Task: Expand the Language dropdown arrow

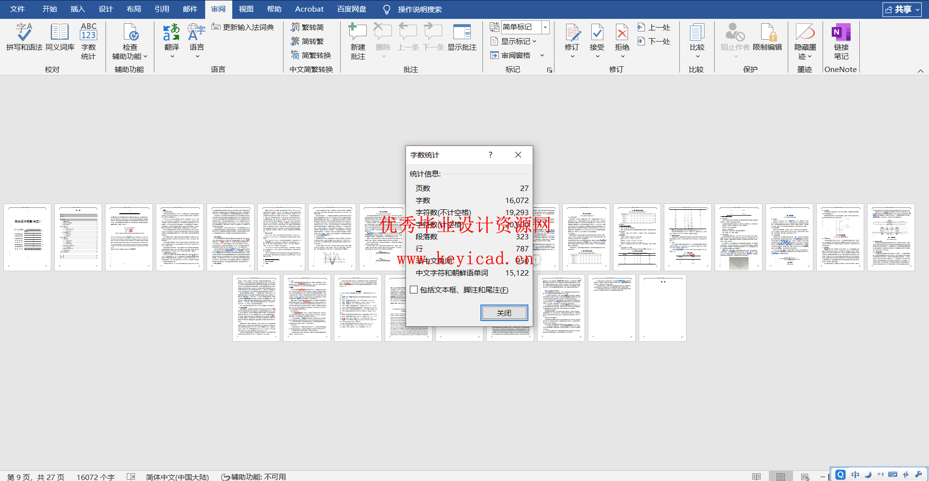Action: coord(197,57)
